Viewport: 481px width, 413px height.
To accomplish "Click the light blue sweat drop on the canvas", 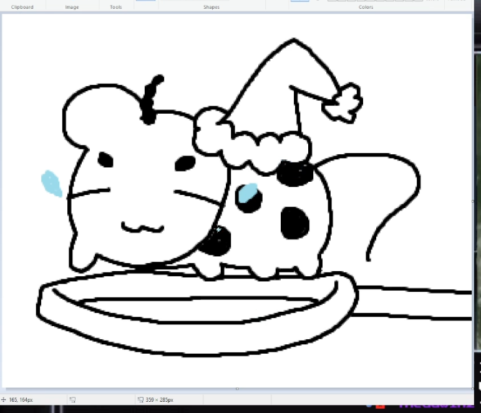I will click(x=52, y=184).
